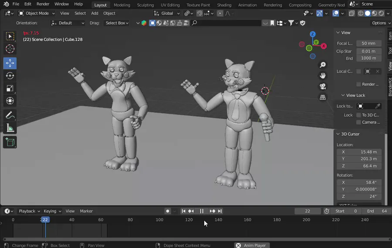Jump to end frame in timeline
The height and width of the screenshot is (248, 392).
(x=220, y=211)
